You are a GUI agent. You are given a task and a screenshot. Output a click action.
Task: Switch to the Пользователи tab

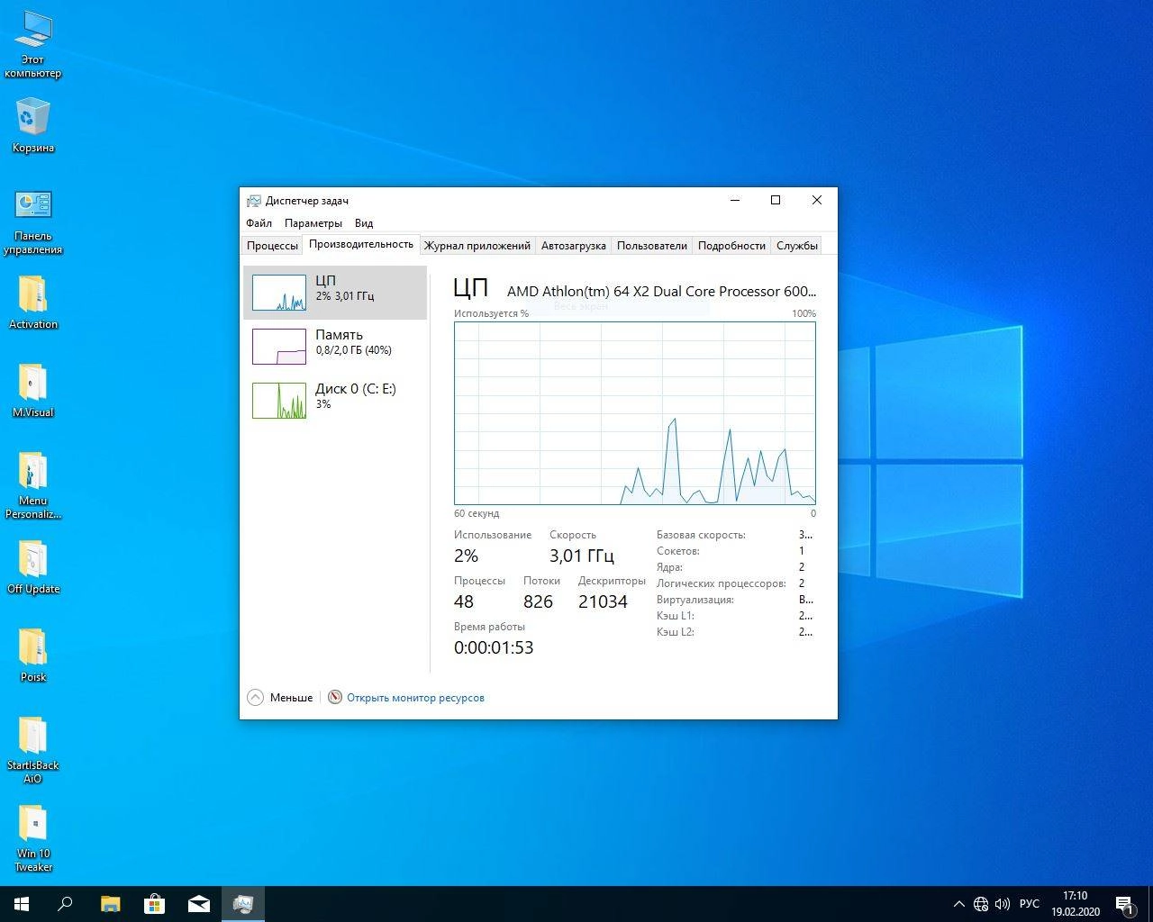[x=651, y=246]
